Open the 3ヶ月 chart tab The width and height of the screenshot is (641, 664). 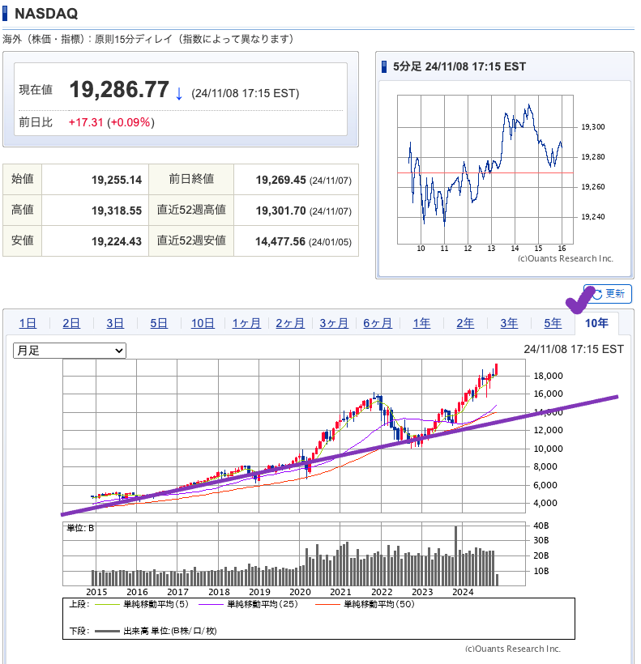(334, 324)
